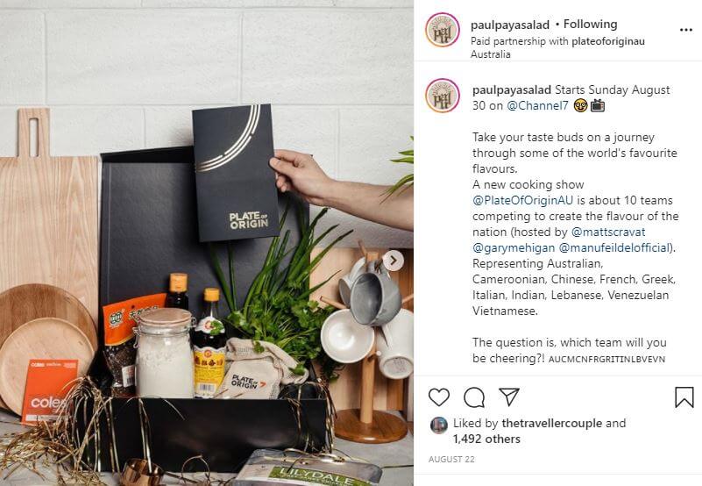Visit the @manufeildelofficial profile
This screenshot has height=486, width=702.
pyautogui.click(x=615, y=248)
